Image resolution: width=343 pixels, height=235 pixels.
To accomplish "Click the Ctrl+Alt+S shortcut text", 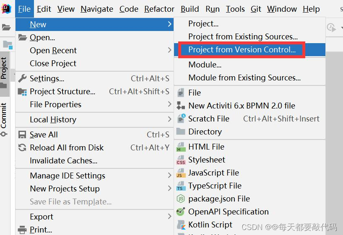I will [150, 78].
